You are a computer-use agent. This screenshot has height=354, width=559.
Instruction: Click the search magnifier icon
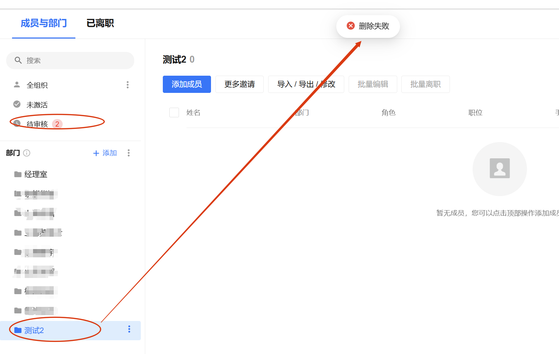tap(18, 60)
